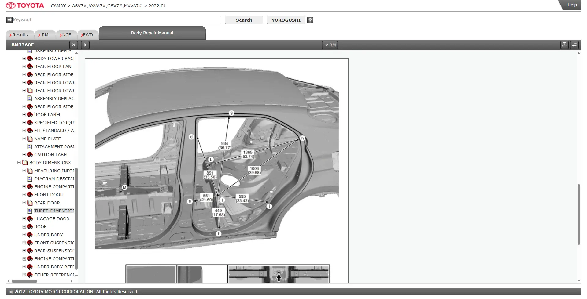Expand the BODY LOWER BACK node
587x299 pixels.
coord(24,58)
